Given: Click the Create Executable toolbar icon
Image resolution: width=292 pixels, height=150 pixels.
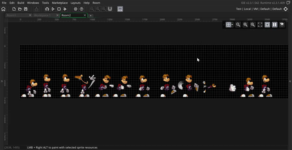Looking at the screenshot, I should [x=37, y=9].
